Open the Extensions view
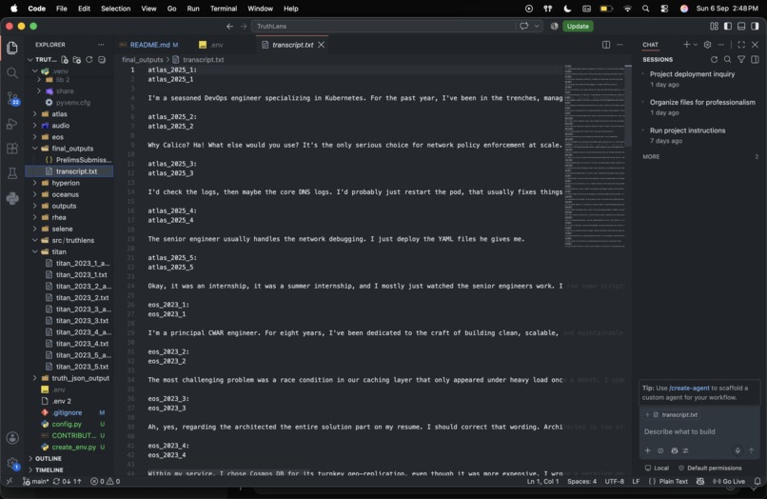 (x=12, y=149)
